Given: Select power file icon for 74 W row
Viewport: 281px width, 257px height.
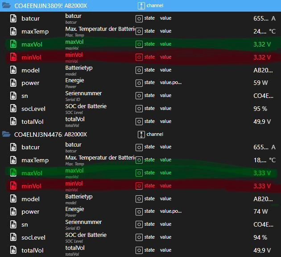Looking at the screenshot, I should click(13, 211).
